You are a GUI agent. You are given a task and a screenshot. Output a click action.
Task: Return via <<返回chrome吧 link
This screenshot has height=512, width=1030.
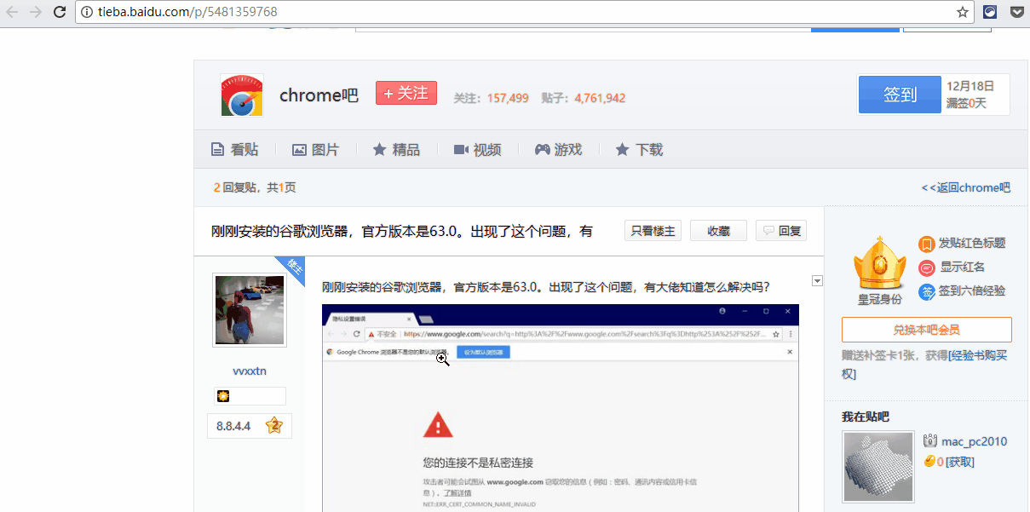coord(965,187)
